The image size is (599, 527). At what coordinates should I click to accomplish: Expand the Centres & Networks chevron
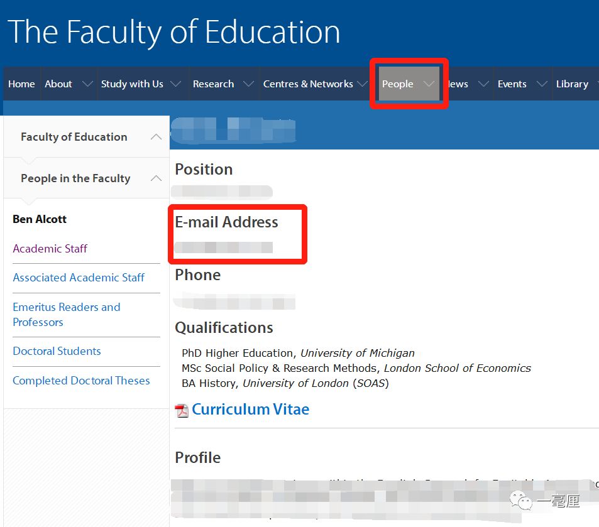click(362, 84)
